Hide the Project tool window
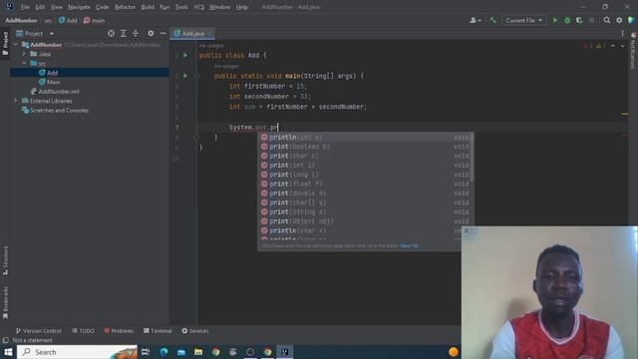638x359 pixels. [x=162, y=33]
